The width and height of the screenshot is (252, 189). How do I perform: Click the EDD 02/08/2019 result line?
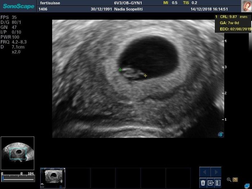235,29
